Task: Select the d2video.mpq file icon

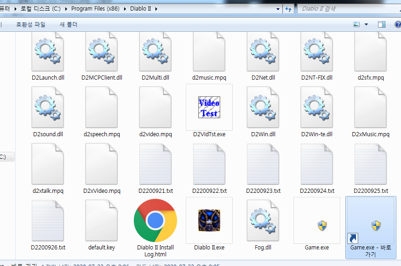Action: 155,107
